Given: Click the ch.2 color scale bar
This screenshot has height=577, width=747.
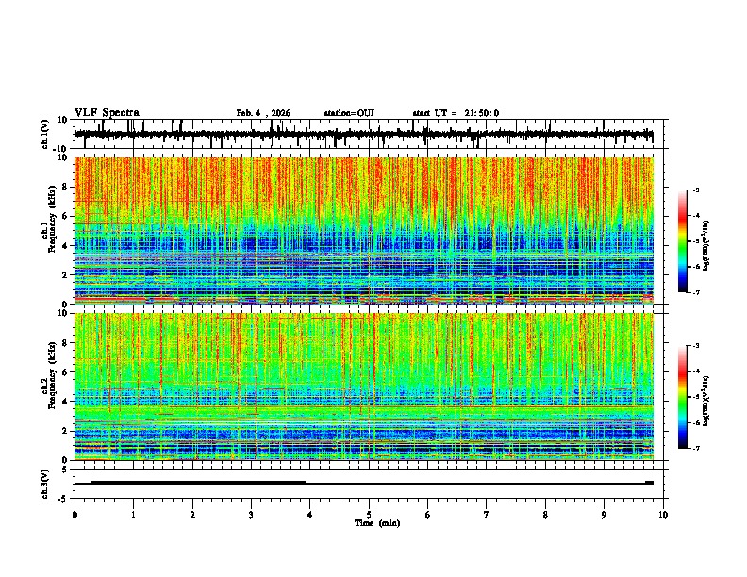Looking at the screenshot, I should 683,397.
